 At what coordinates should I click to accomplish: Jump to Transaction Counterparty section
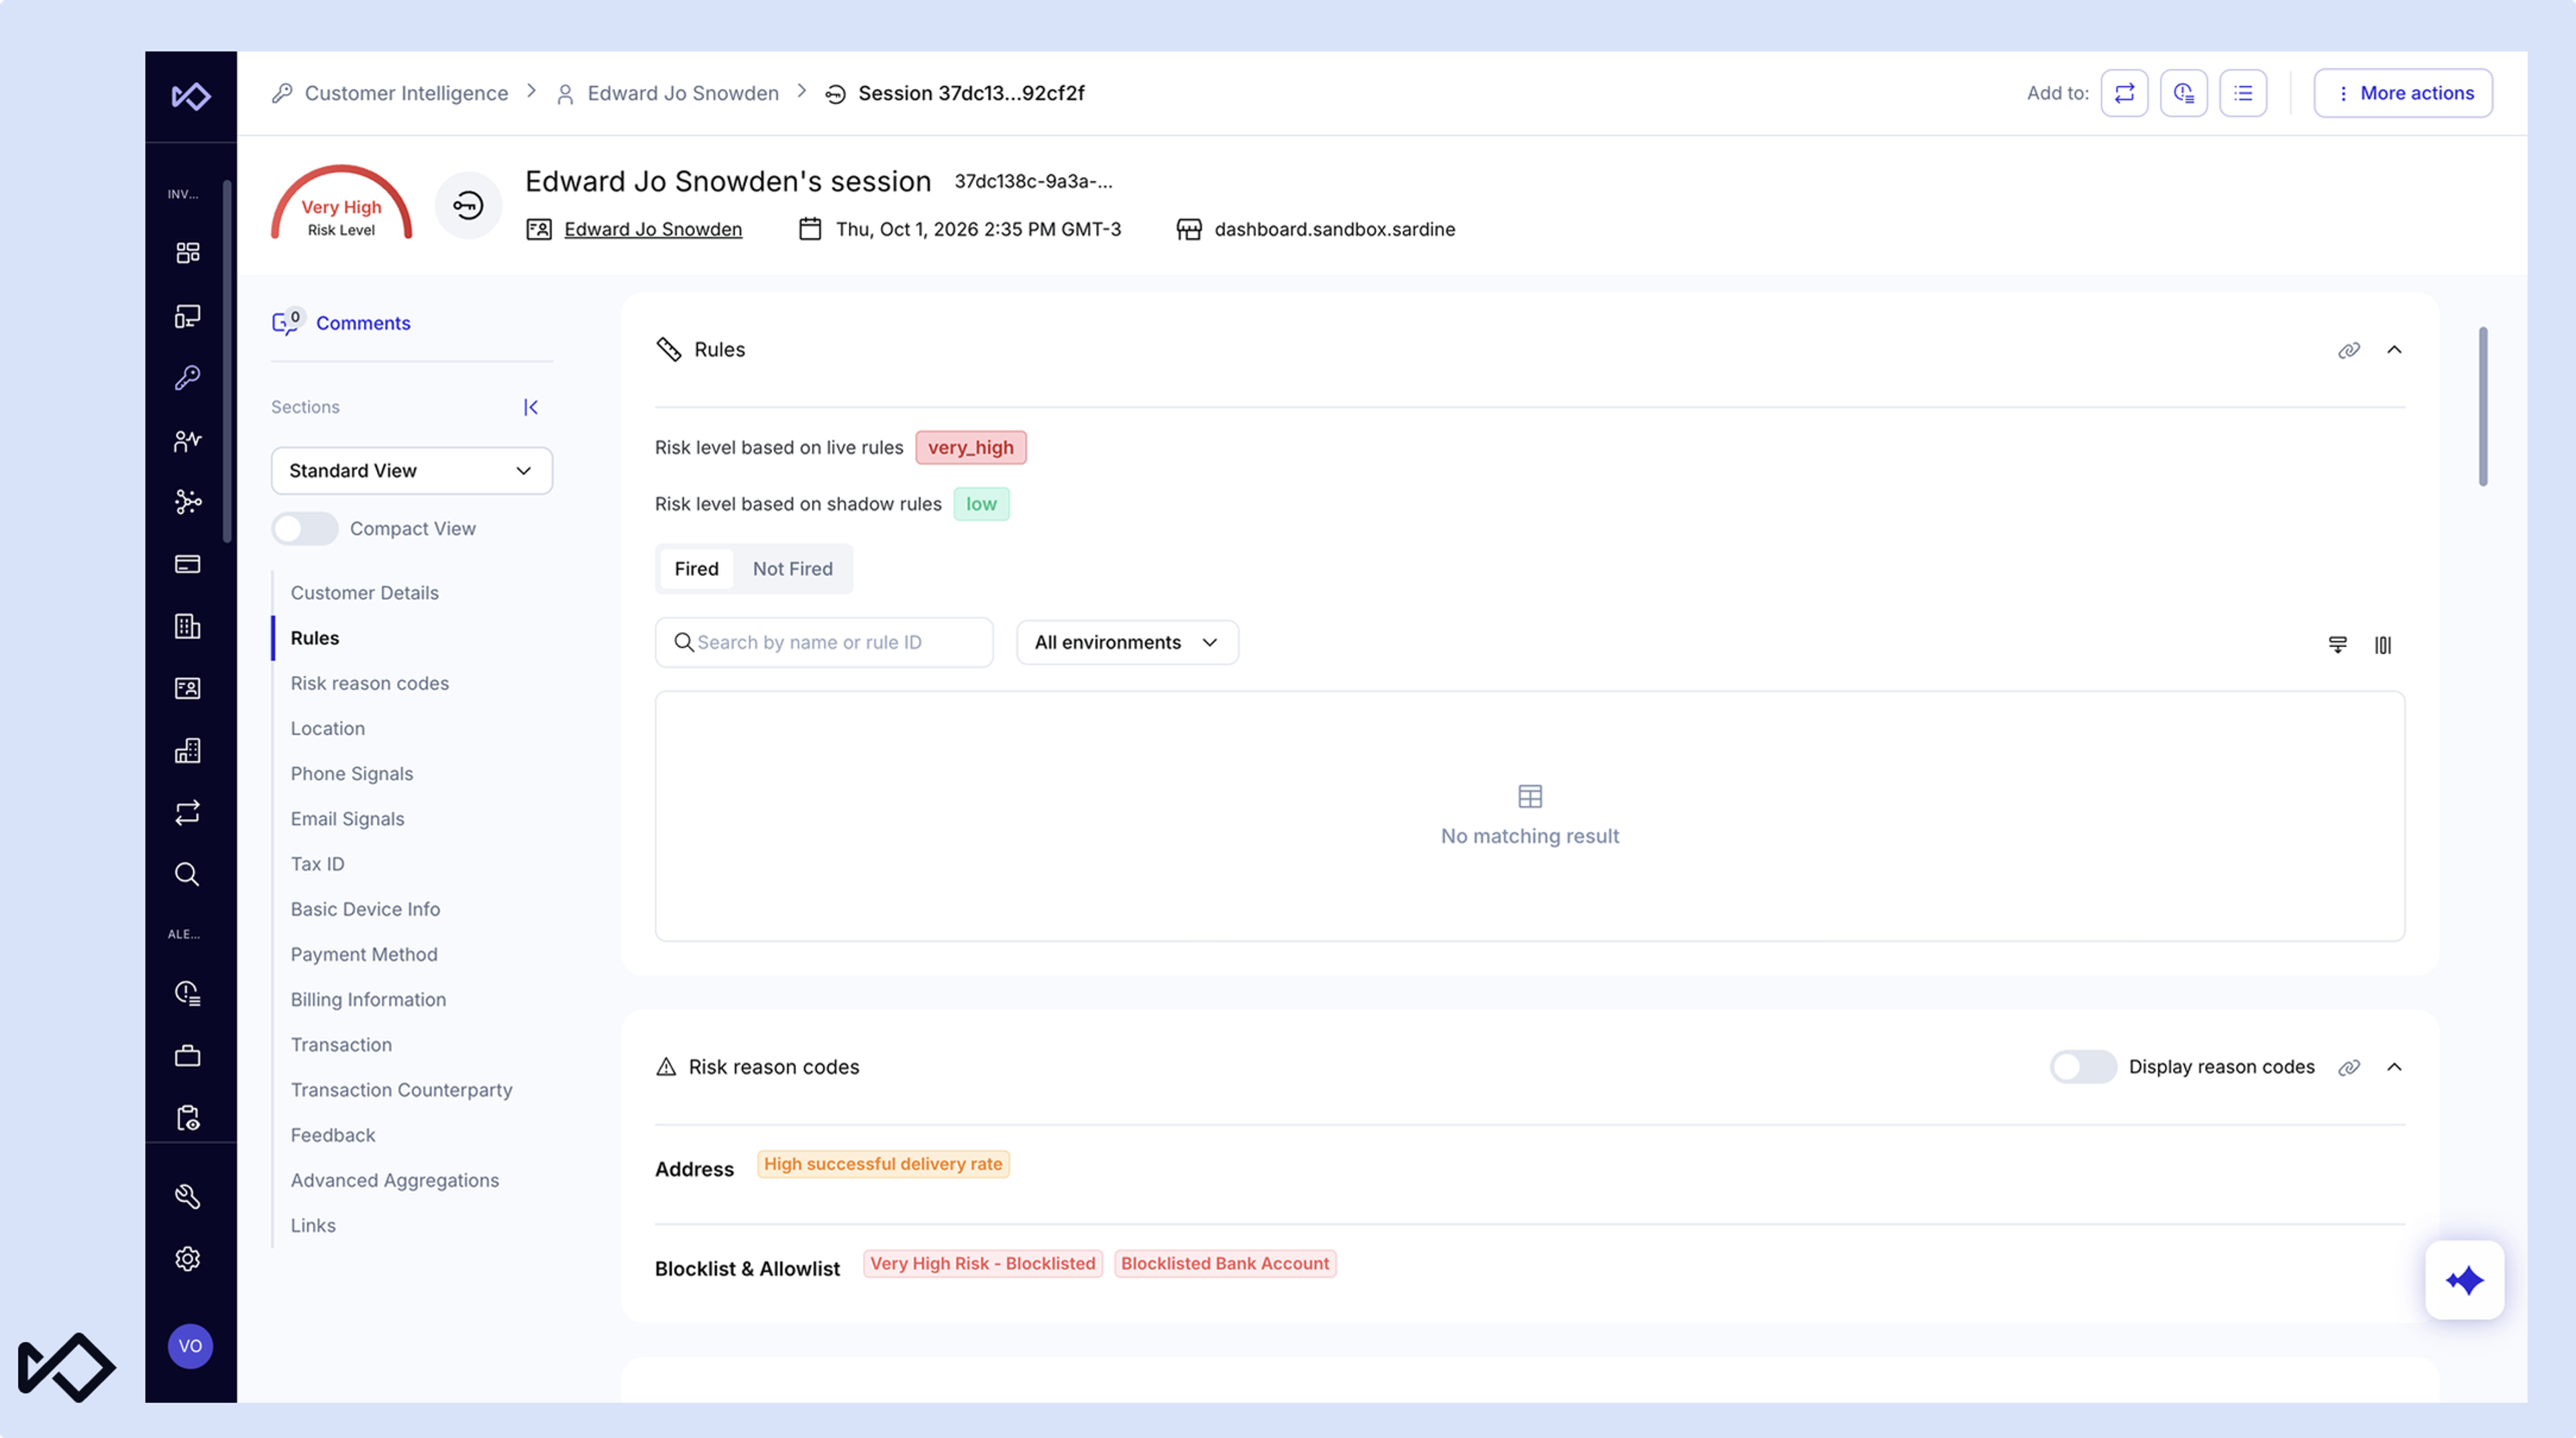click(402, 1090)
